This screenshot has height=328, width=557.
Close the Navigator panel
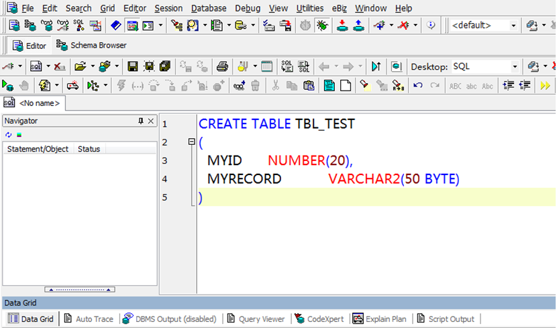click(151, 121)
